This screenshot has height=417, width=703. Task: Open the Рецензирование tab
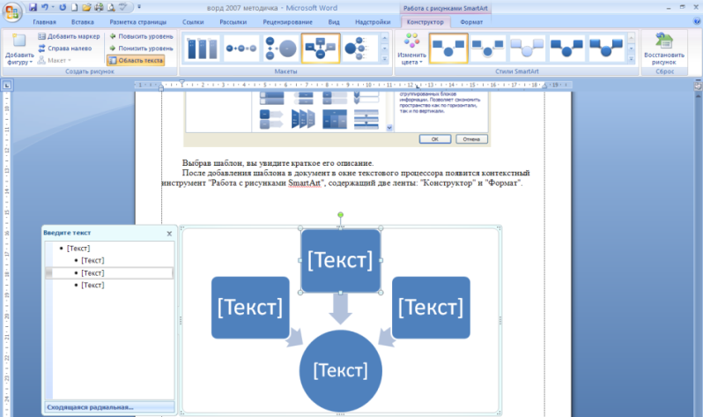tap(287, 22)
